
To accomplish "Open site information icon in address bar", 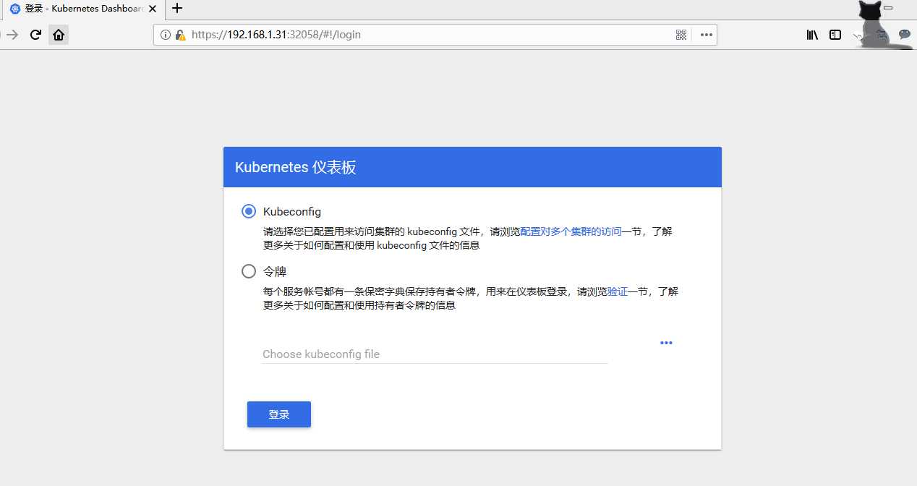I will (165, 35).
